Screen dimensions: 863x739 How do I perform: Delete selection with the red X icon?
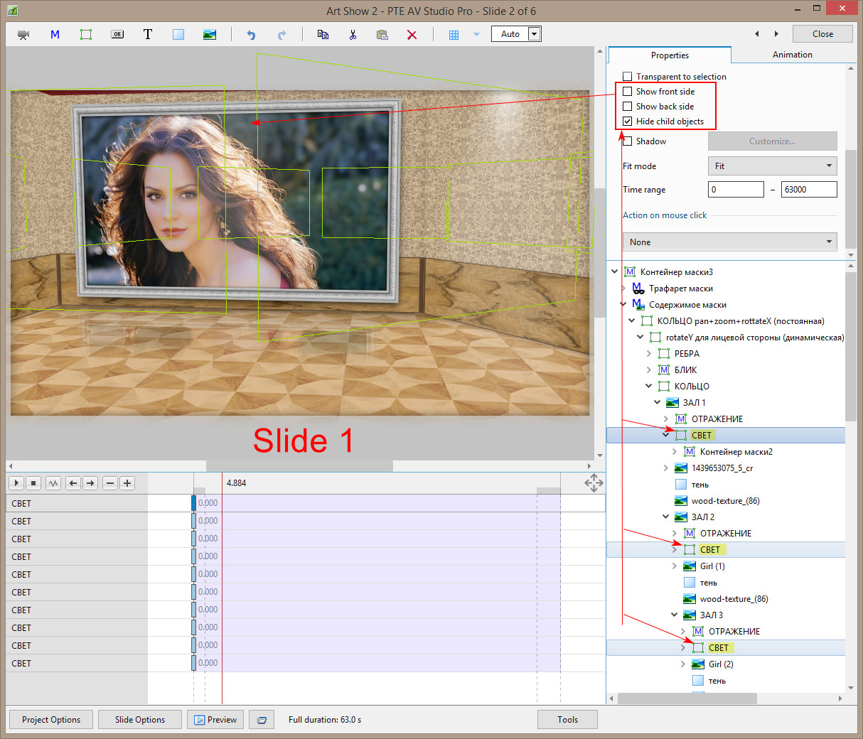coord(412,34)
